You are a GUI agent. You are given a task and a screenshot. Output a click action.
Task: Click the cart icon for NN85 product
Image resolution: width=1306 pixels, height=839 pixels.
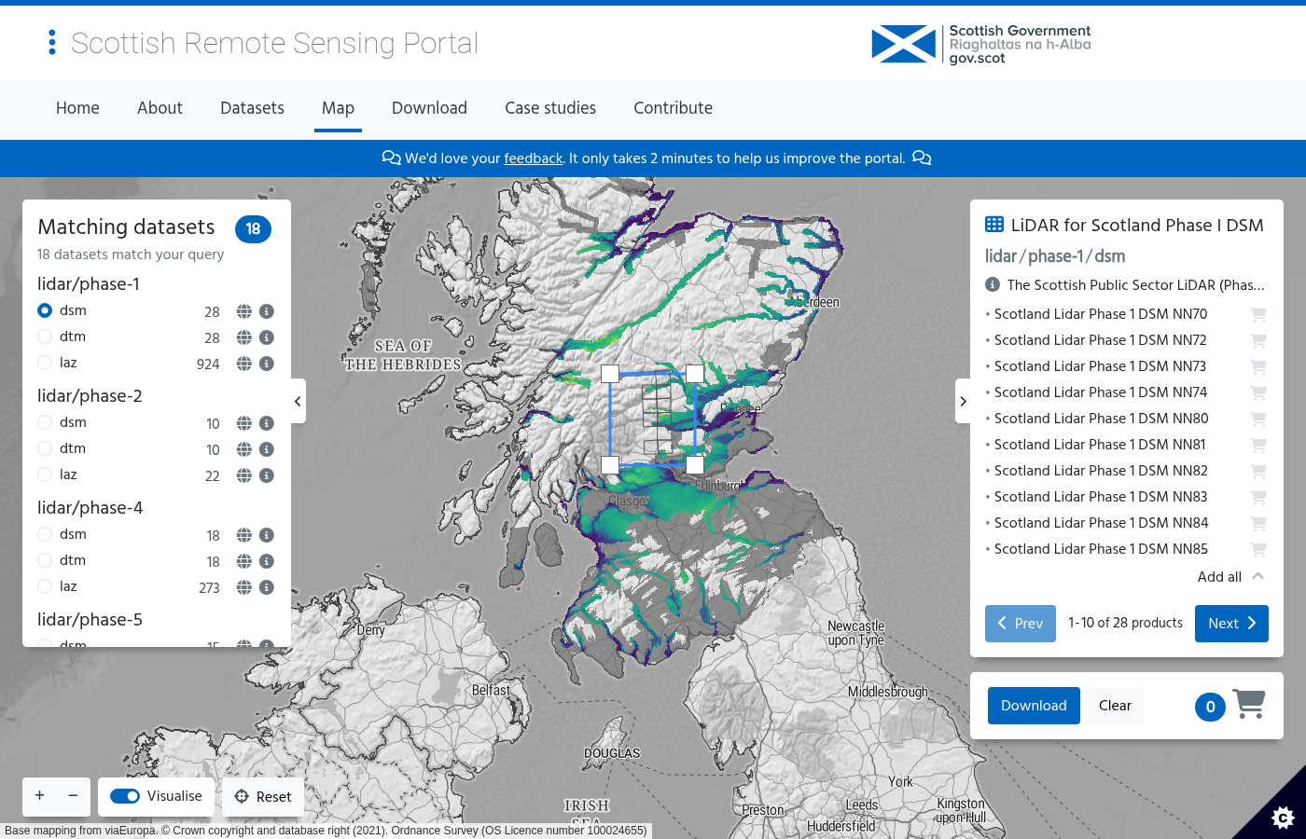(x=1258, y=549)
